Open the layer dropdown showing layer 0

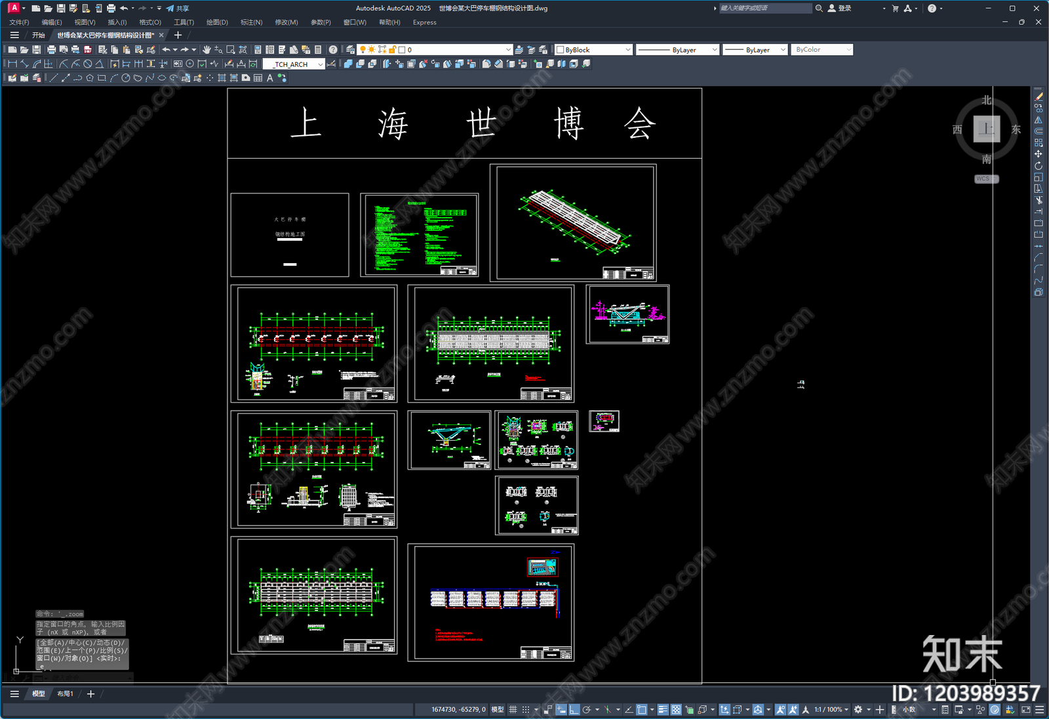click(x=435, y=50)
